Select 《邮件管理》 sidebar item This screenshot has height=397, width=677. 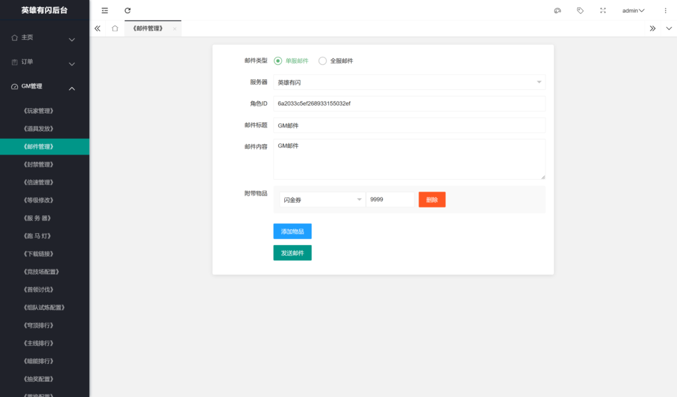click(x=45, y=147)
